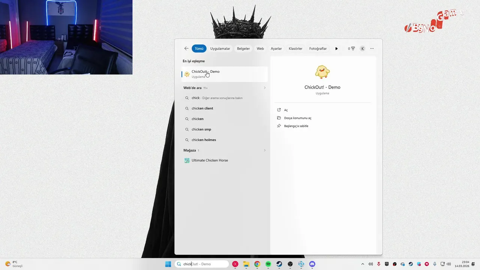
Task: Click Dosya konumunu aç
Action: coord(298,118)
